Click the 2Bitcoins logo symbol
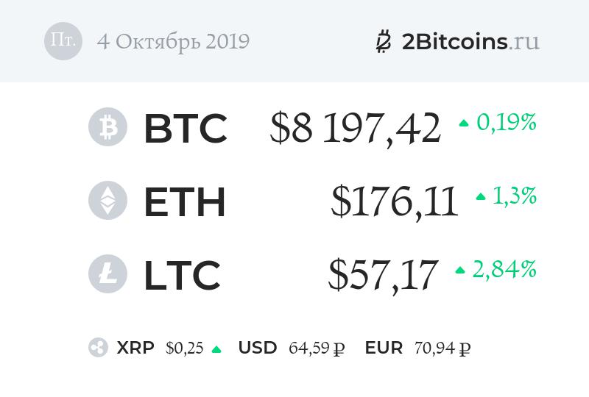This screenshot has width=589, height=397. 383,41
